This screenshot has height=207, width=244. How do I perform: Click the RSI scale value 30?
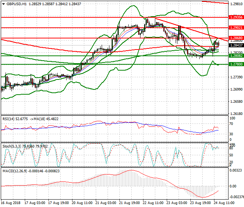pos(231,134)
